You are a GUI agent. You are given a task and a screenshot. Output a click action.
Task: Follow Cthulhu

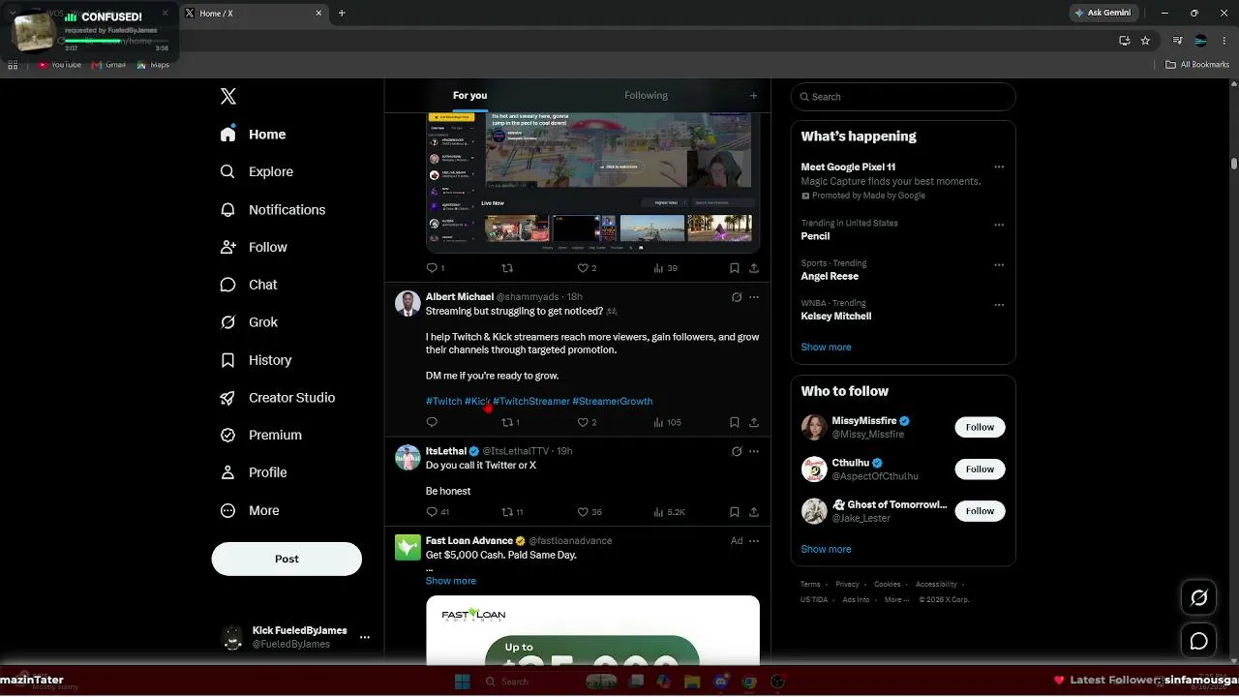click(x=980, y=470)
